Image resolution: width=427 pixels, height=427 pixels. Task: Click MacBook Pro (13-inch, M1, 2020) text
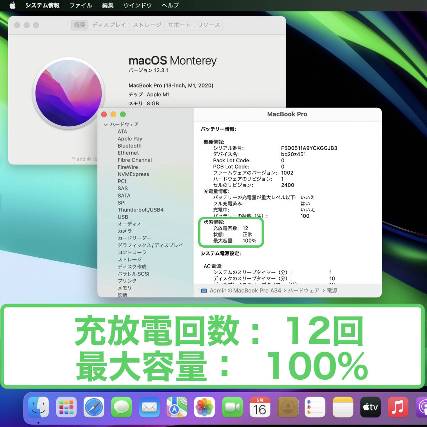click(171, 86)
